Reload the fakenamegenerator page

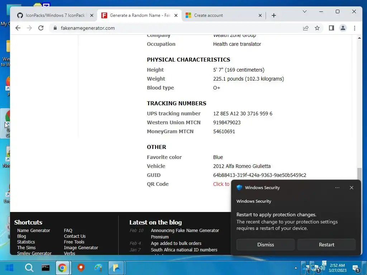point(41,28)
